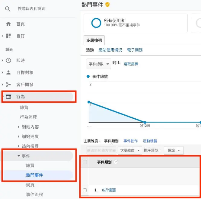
Task: Open the 次要維度 dropdown
Action: pyautogui.click(x=130, y=150)
